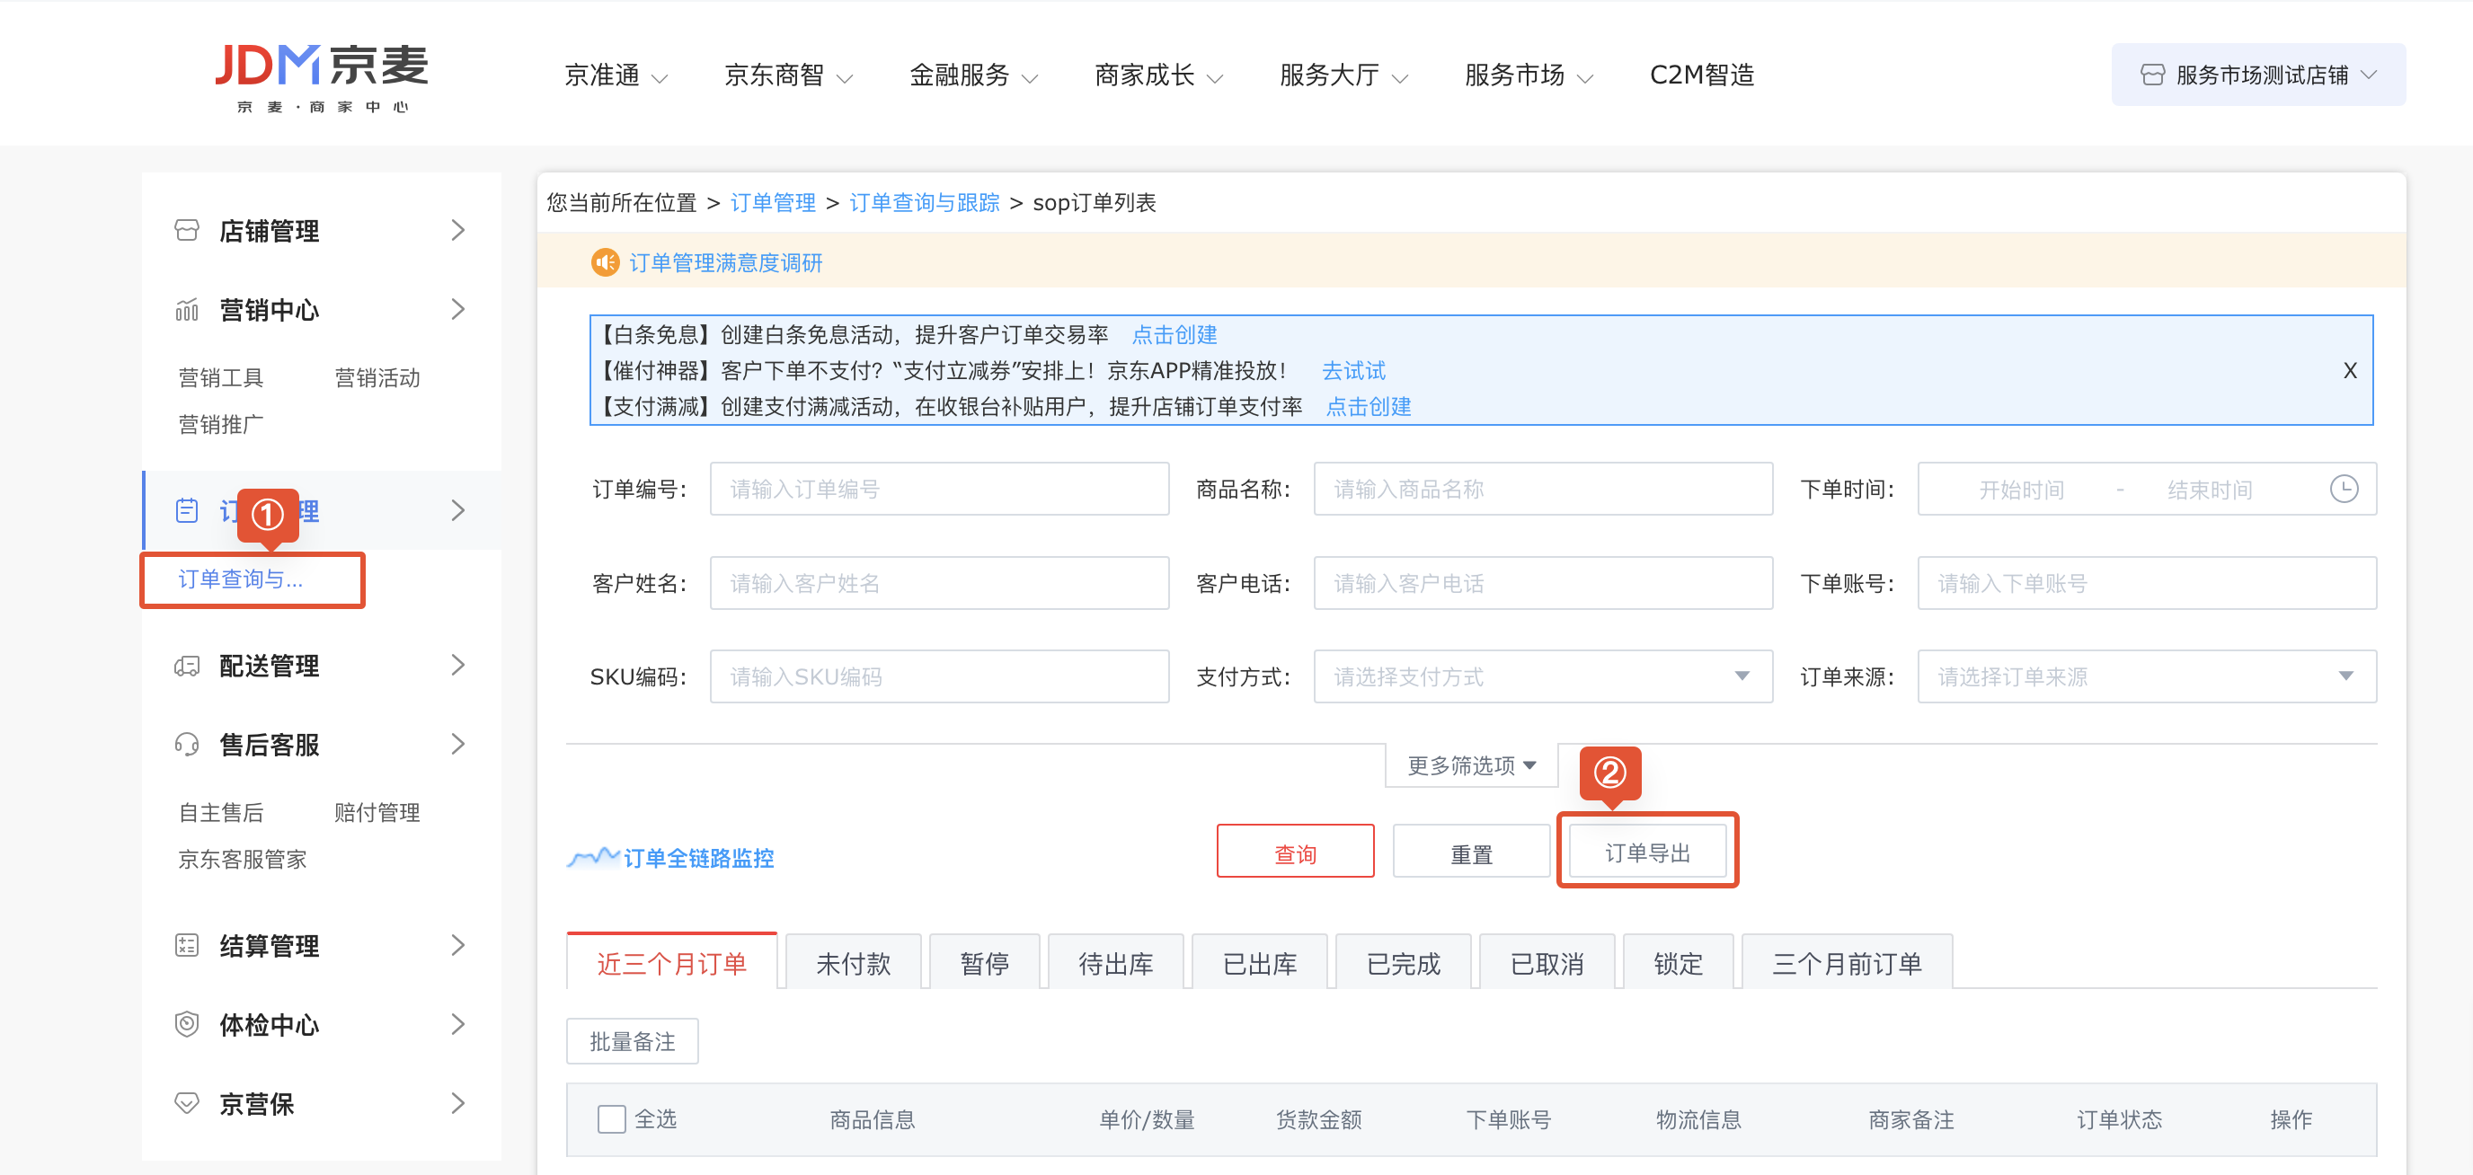
Task: Open the 服务市场 top menu
Action: pyautogui.click(x=1529, y=75)
